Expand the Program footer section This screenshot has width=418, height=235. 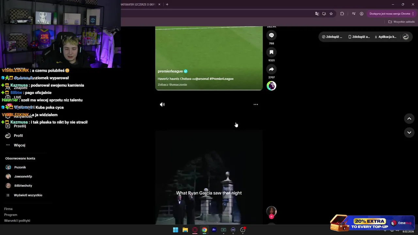coord(11,215)
